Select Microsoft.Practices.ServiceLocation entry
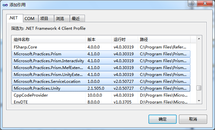The width and height of the screenshot is (215, 130). coord(101,81)
